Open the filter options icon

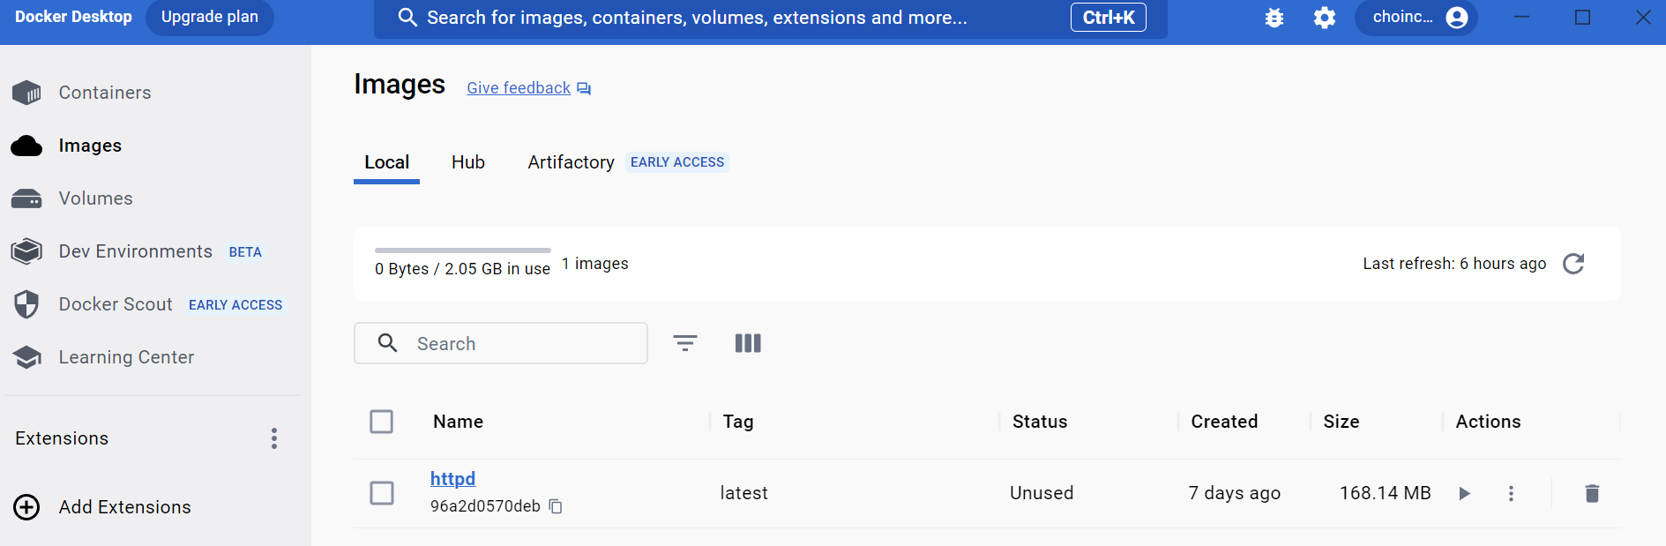(685, 343)
